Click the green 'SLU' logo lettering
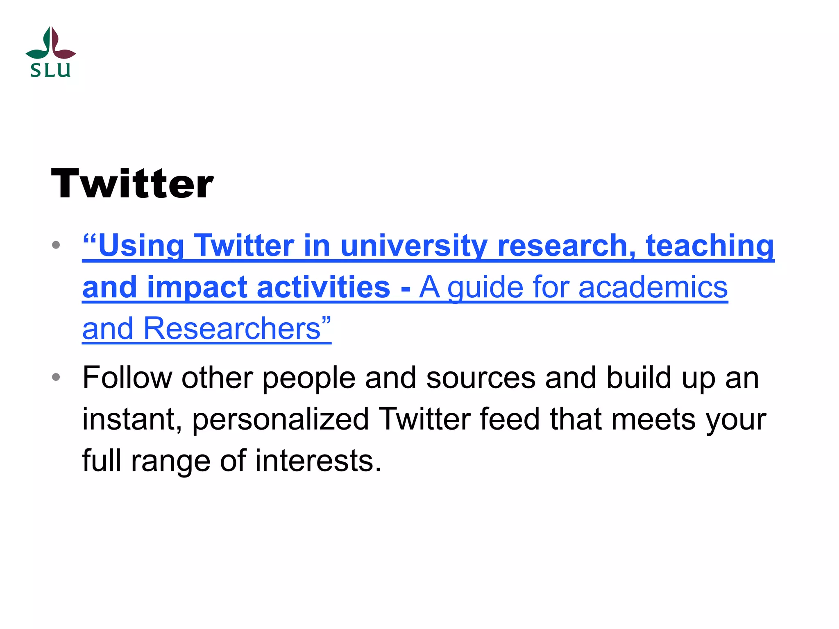 tap(50, 70)
